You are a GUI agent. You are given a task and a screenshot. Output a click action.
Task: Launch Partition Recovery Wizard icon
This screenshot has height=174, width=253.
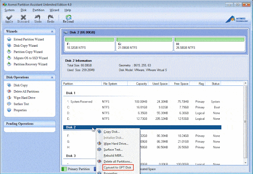(x=9, y=64)
